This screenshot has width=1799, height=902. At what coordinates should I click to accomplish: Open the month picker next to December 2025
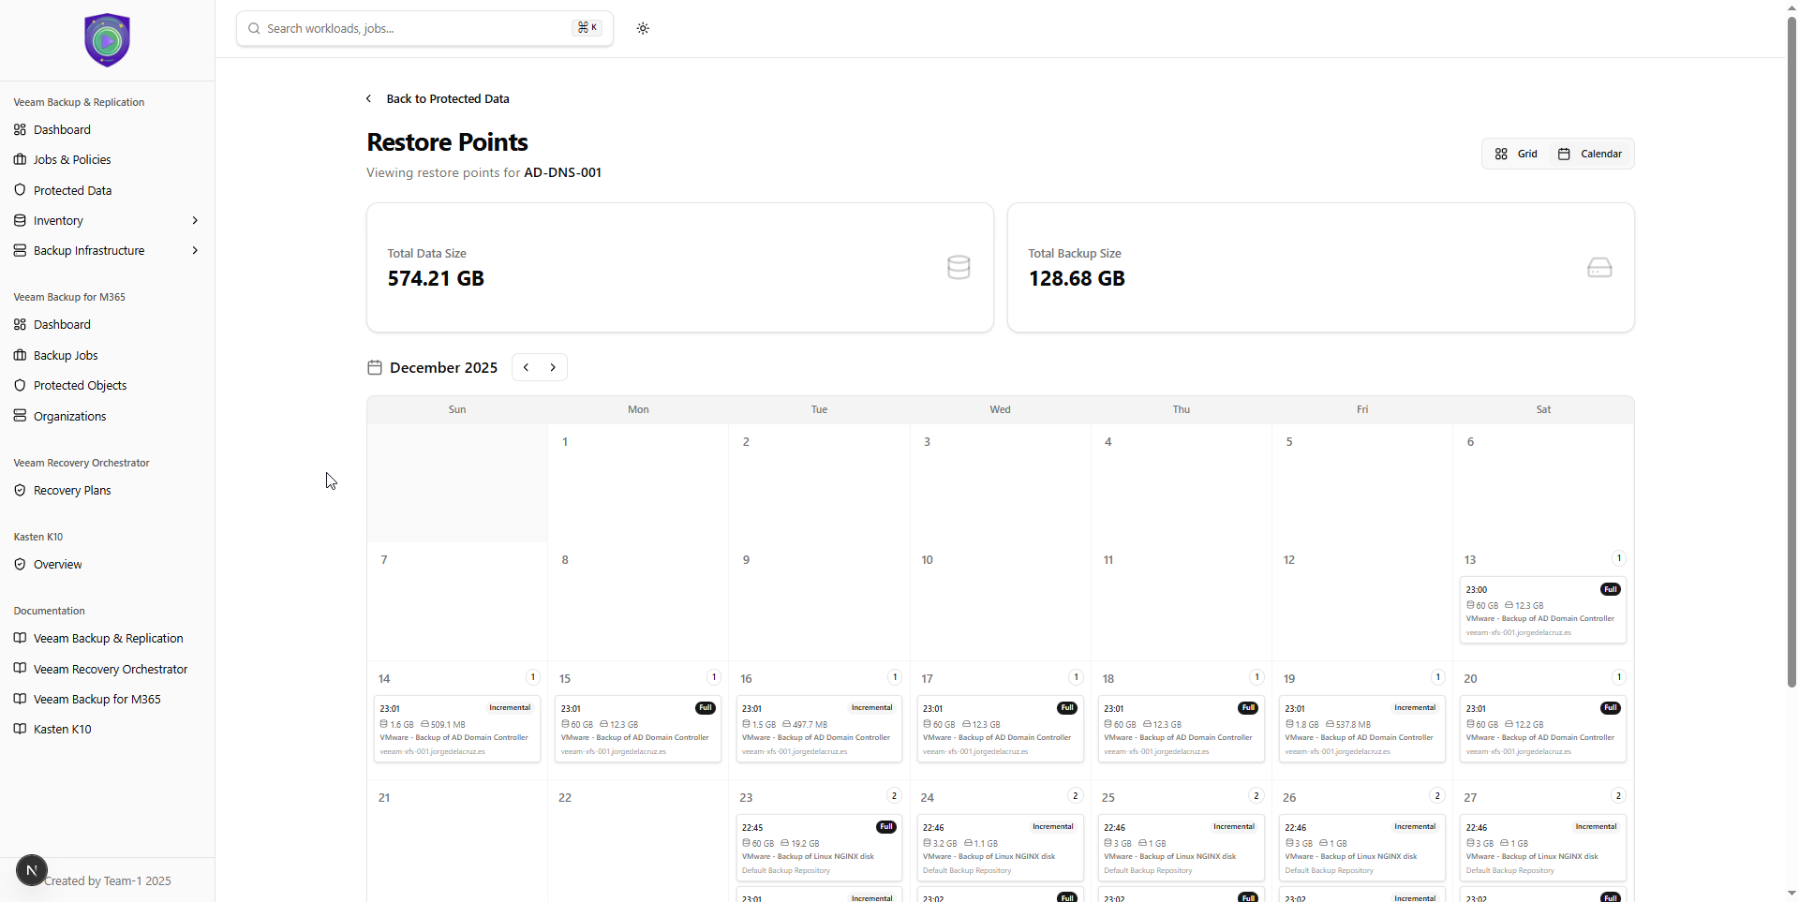(375, 367)
